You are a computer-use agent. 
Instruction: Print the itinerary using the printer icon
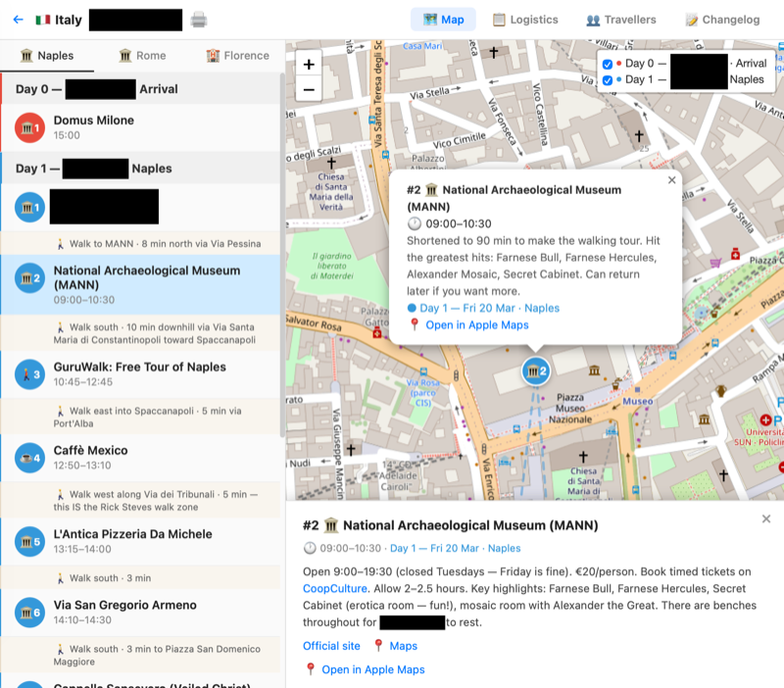coord(199,19)
